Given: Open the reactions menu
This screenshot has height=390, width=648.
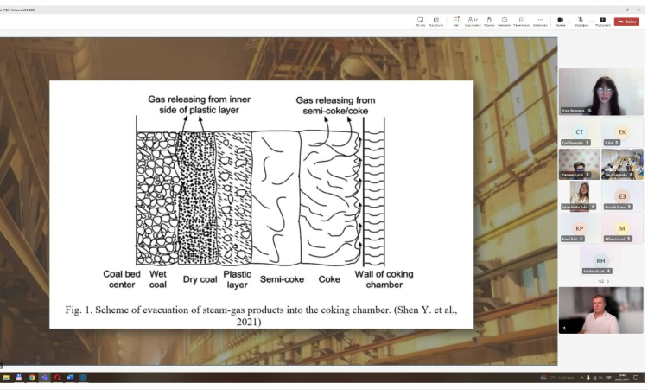Looking at the screenshot, I should point(505,20).
